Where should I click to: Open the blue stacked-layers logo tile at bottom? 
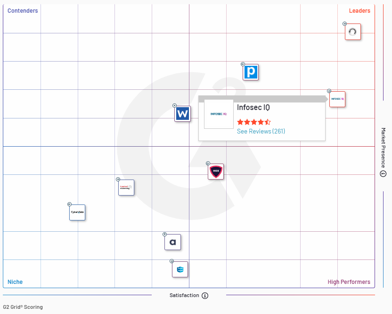(180, 269)
